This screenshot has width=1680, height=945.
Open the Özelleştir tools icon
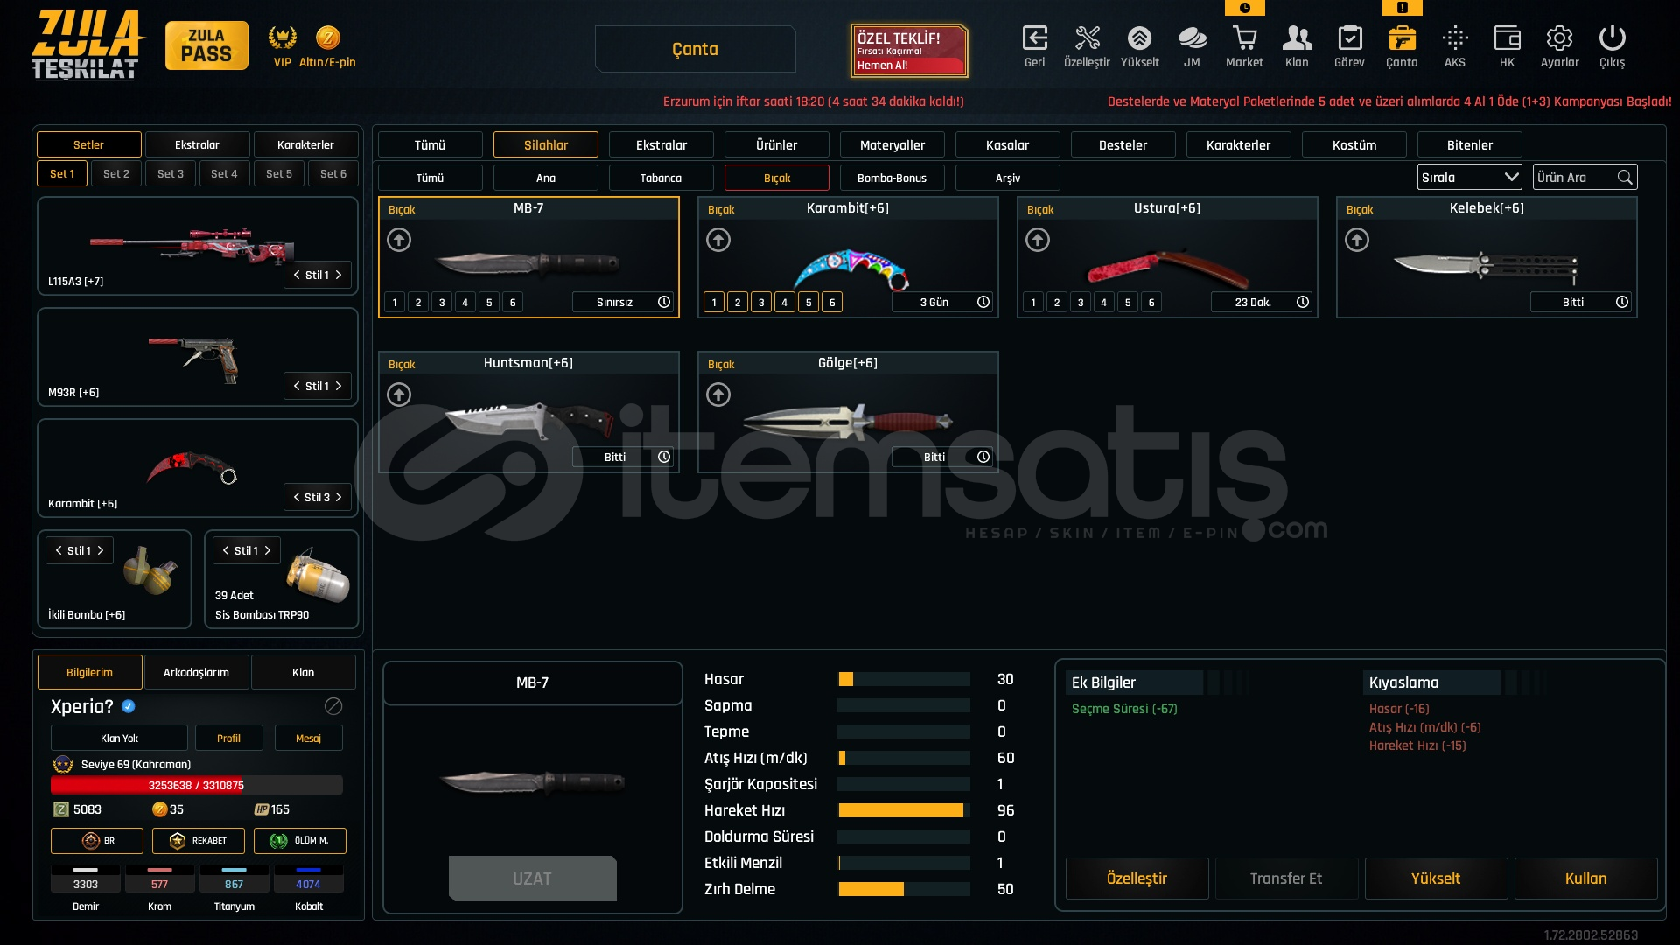click(x=1087, y=38)
